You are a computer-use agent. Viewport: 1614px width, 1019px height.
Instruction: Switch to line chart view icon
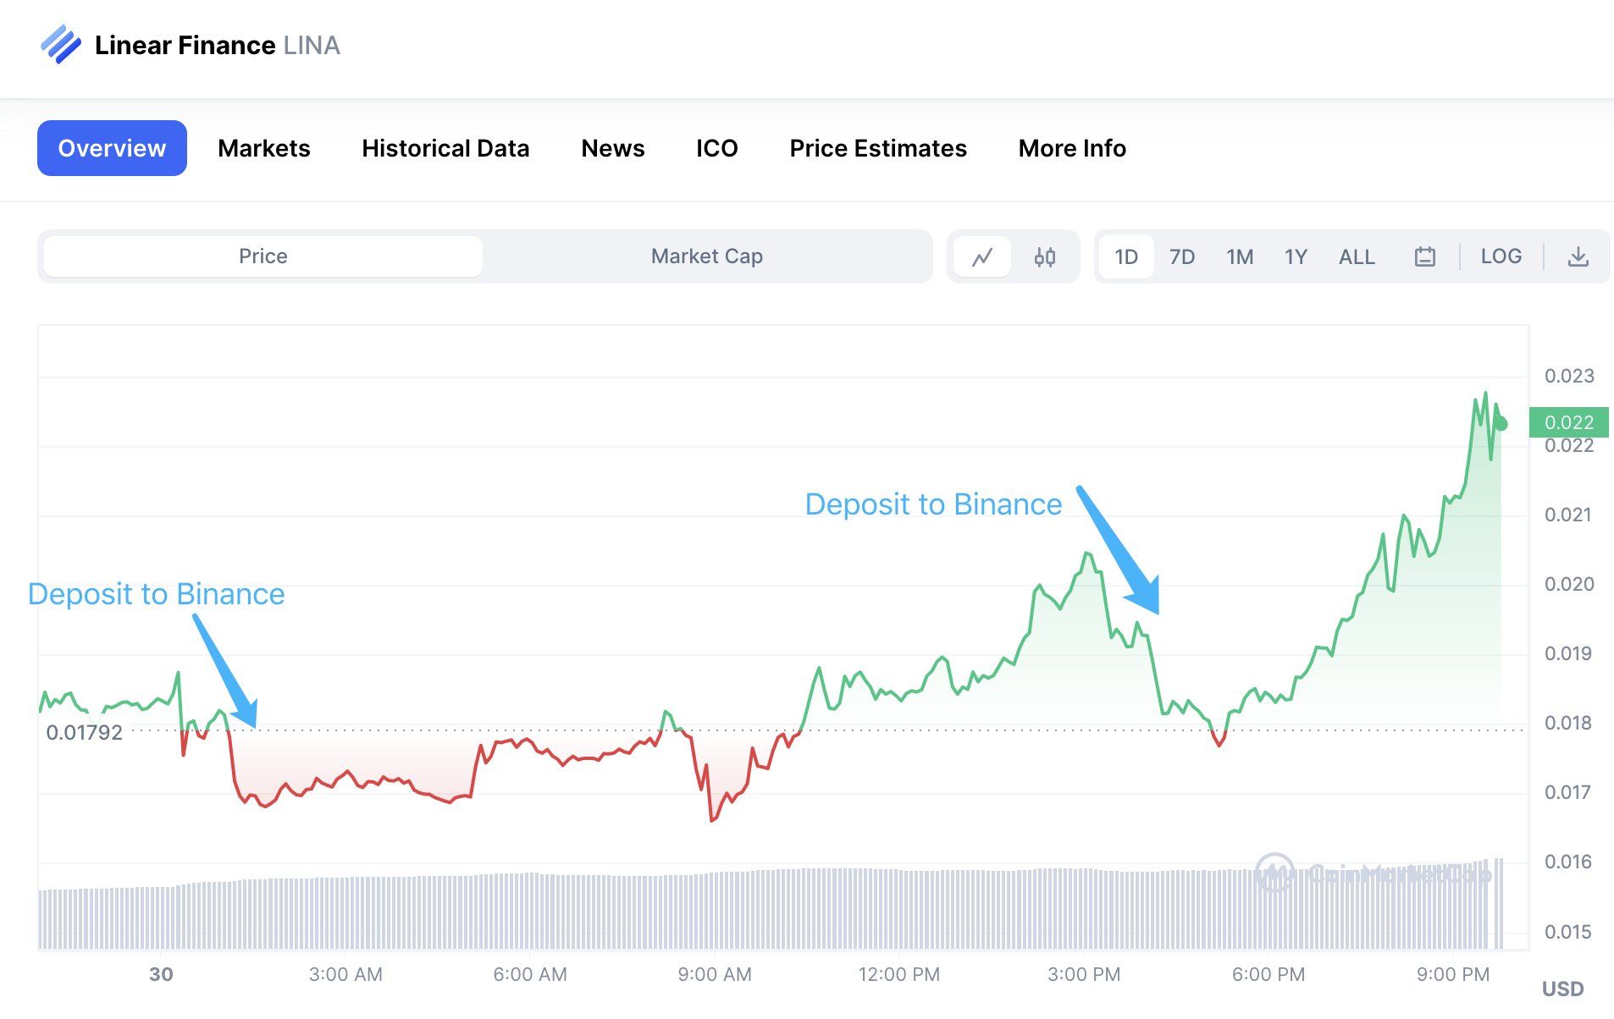tap(981, 256)
